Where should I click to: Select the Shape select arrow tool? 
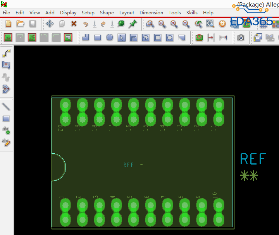[x=122, y=38]
